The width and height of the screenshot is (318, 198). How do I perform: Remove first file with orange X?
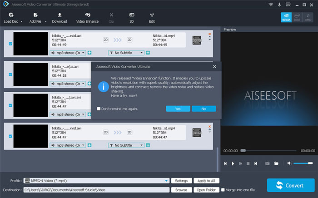(210, 34)
